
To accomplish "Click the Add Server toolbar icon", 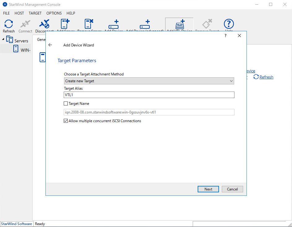I will pyautogui.click(x=65, y=24).
